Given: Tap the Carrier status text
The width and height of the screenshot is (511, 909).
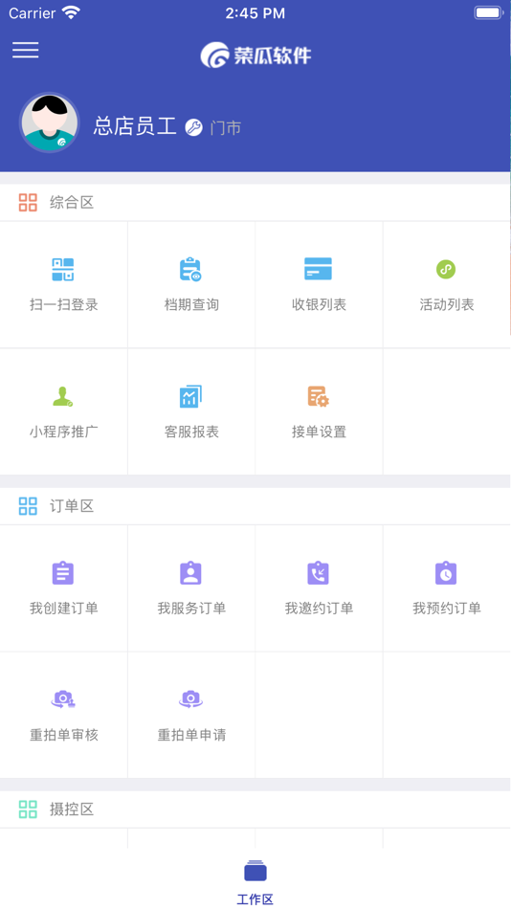Looking at the screenshot, I should (x=32, y=13).
